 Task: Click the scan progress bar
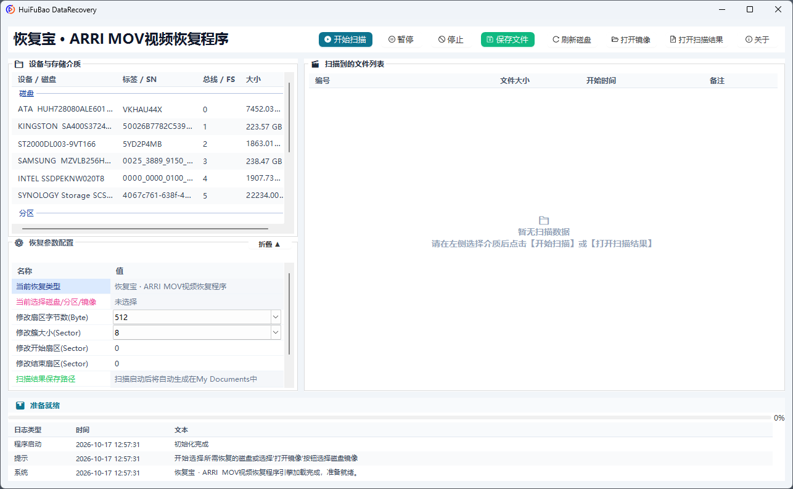coord(390,417)
